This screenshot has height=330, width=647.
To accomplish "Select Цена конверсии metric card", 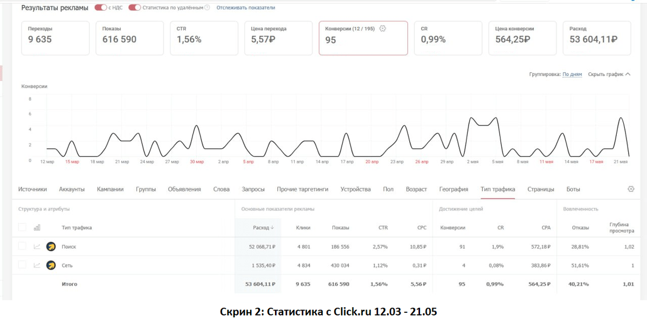I will tap(522, 38).
